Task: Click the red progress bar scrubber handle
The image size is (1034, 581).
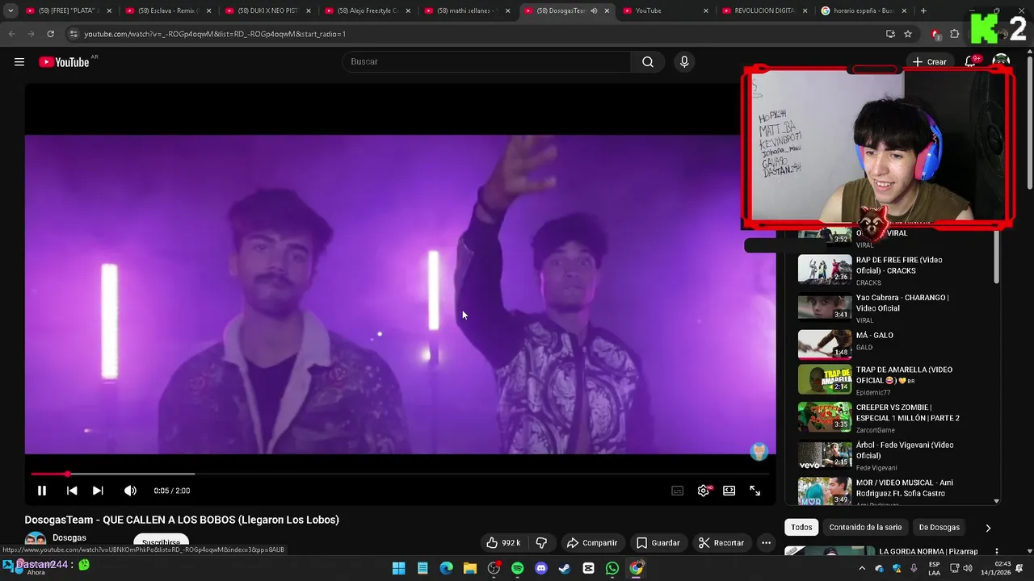Action: [67, 474]
